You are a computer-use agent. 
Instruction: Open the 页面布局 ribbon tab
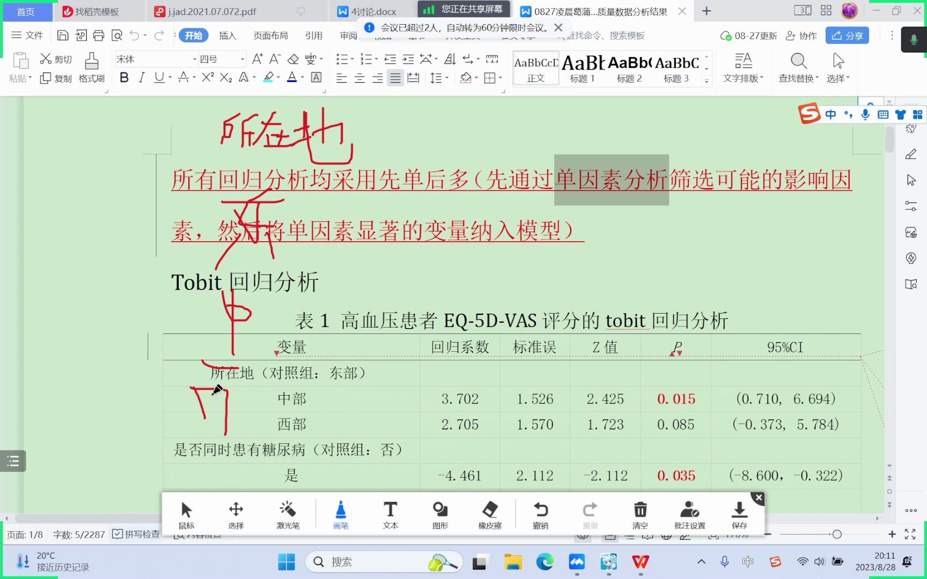pos(270,35)
